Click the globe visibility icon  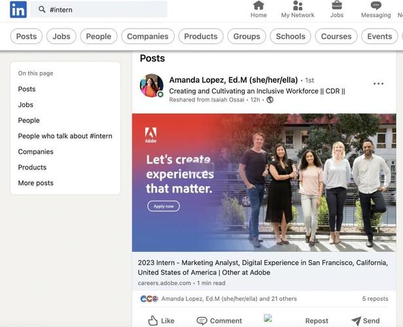coord(270,99)
